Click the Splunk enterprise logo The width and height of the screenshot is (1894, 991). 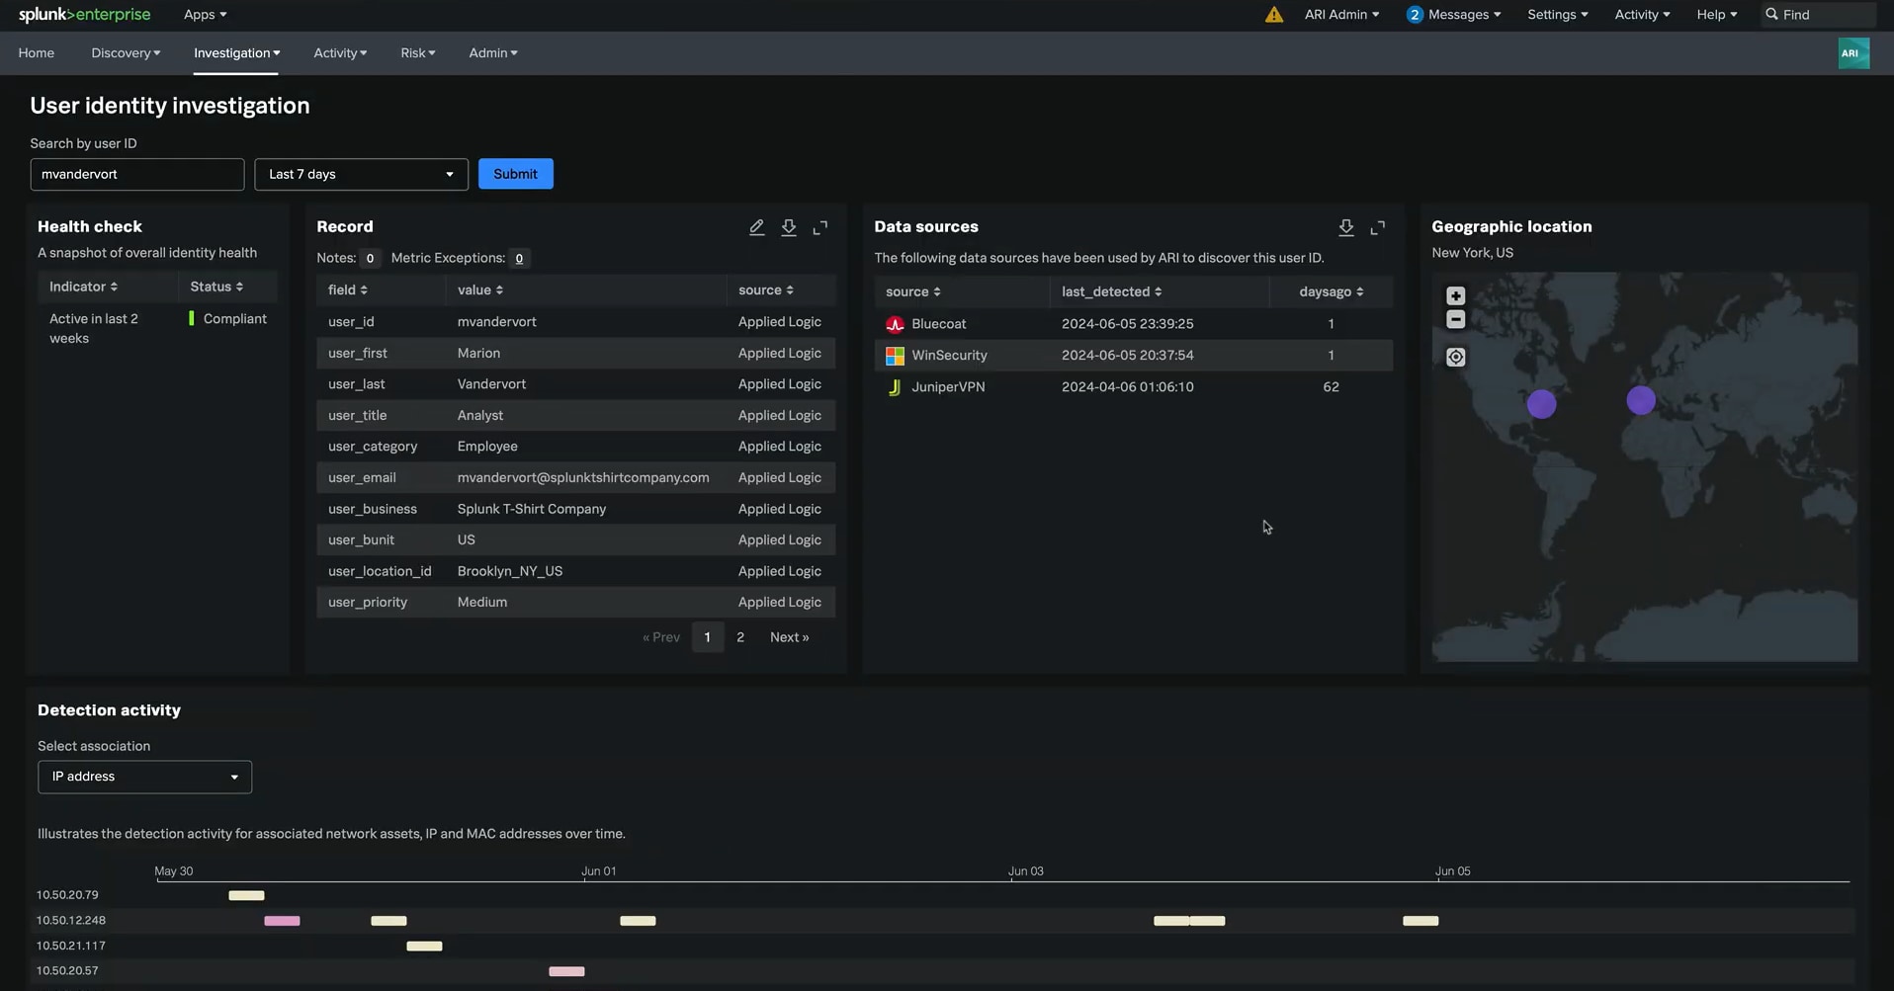tap(85, 15)
